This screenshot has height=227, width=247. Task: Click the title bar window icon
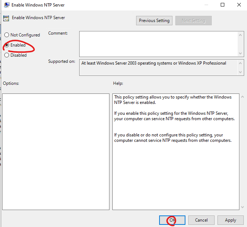pos(6,5)
